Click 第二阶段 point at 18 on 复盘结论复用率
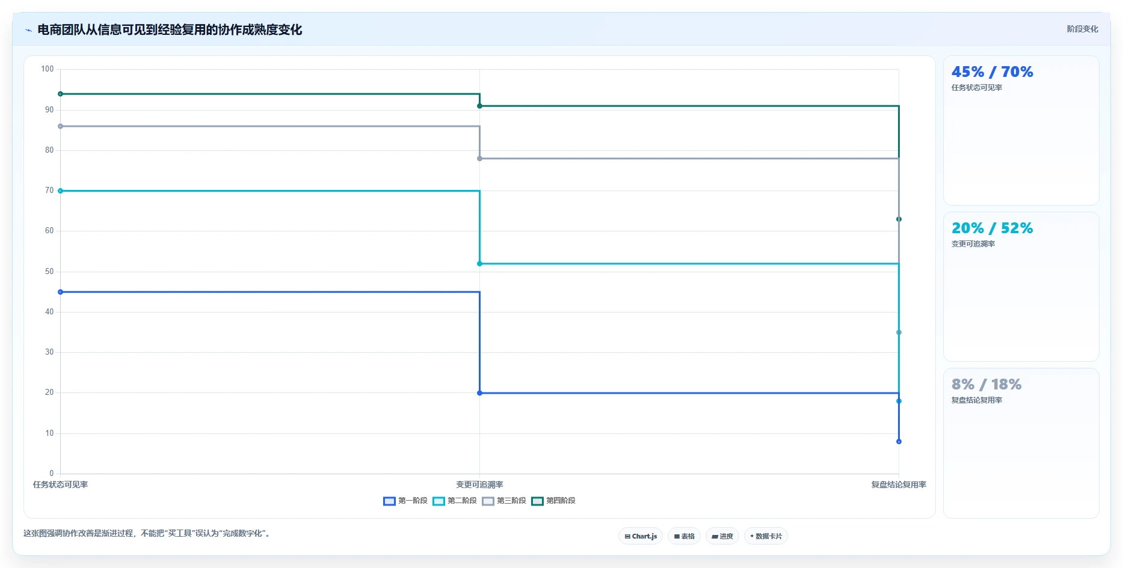Viewport: 1123px width, 568px height. (899, 401)
